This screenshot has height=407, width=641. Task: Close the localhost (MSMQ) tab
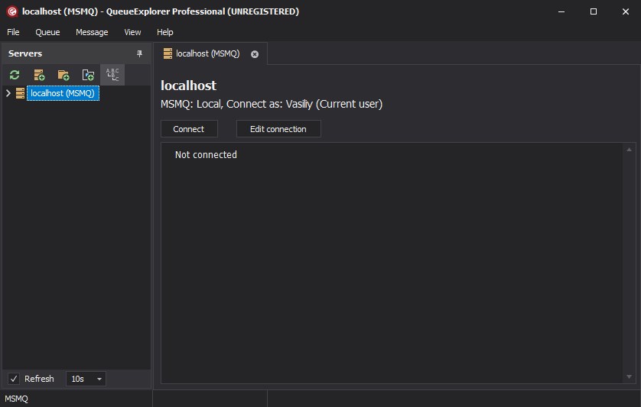pos(255,54)
